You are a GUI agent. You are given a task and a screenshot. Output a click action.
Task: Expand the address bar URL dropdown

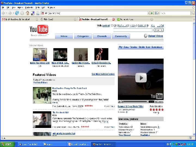148,13
